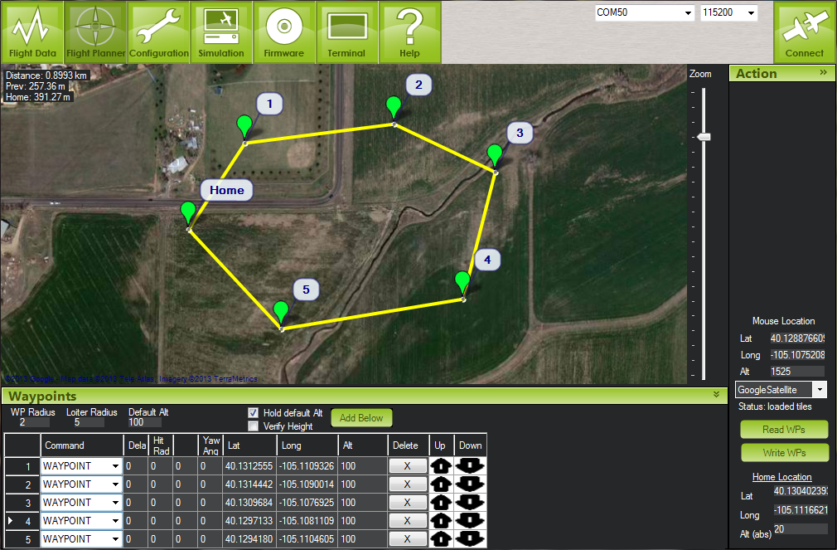Move waypoint 3 up in list
This screenshot has width=837, height=550.
click(440, 503)
